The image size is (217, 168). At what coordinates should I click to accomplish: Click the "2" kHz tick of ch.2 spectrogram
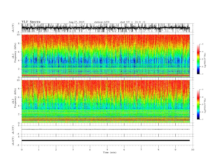point(19,114)
